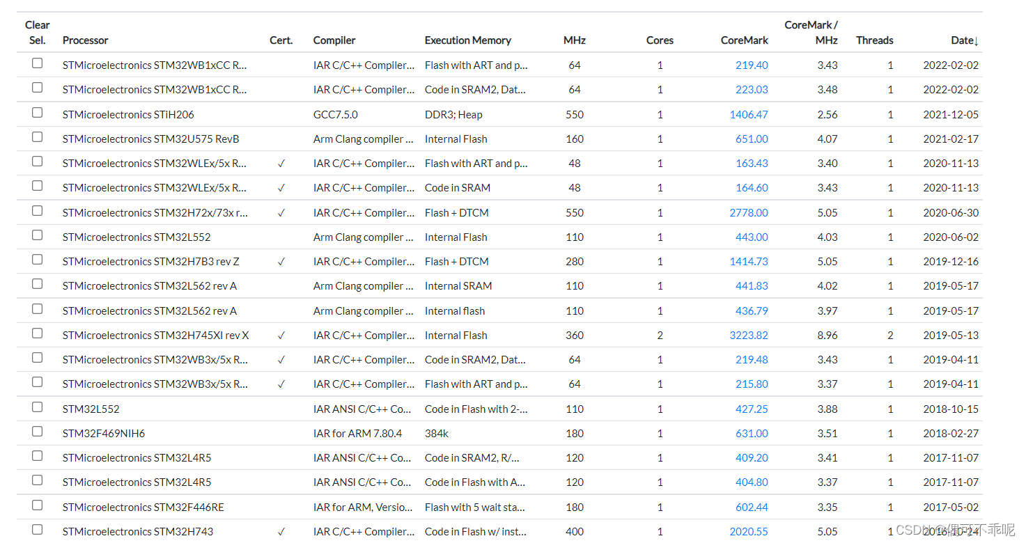Screen dimensions: 1026x543
Task: Open the 219.40 CoreMark score link
Action: [752, 65]
